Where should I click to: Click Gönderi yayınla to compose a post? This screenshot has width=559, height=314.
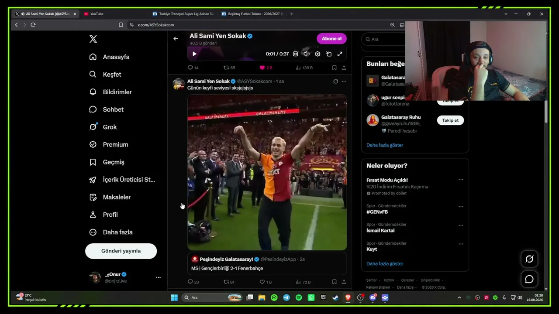pos(121,251)
